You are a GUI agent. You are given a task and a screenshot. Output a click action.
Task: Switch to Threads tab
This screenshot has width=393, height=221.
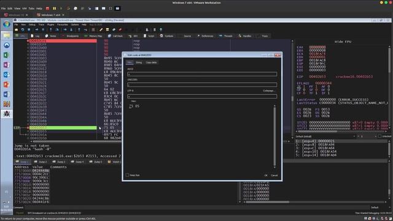tap(225, 36)
